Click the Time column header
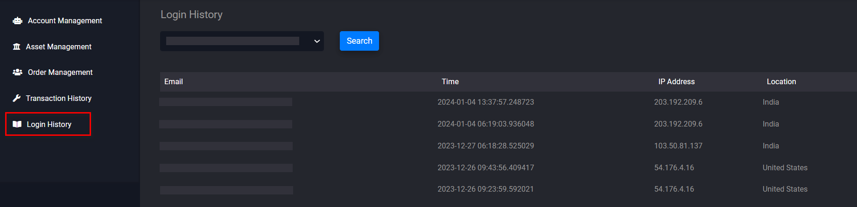This screenshot has width=857, height=207. click(450, 81)
